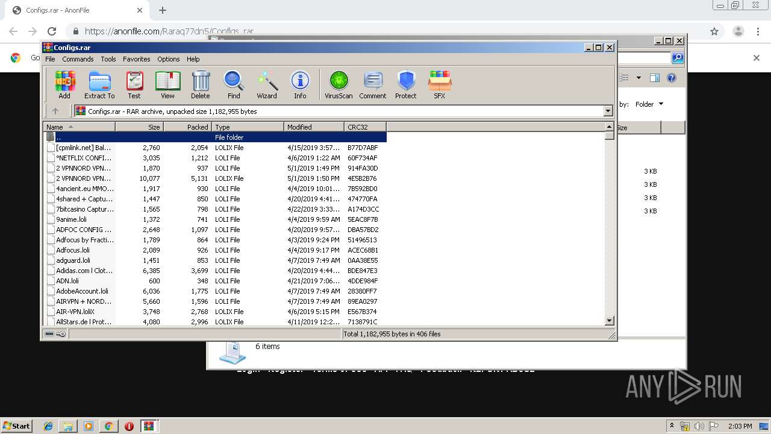Open the Chrome profile avatar icon
The image size is (771, 434).
click(x=738, y=31)
